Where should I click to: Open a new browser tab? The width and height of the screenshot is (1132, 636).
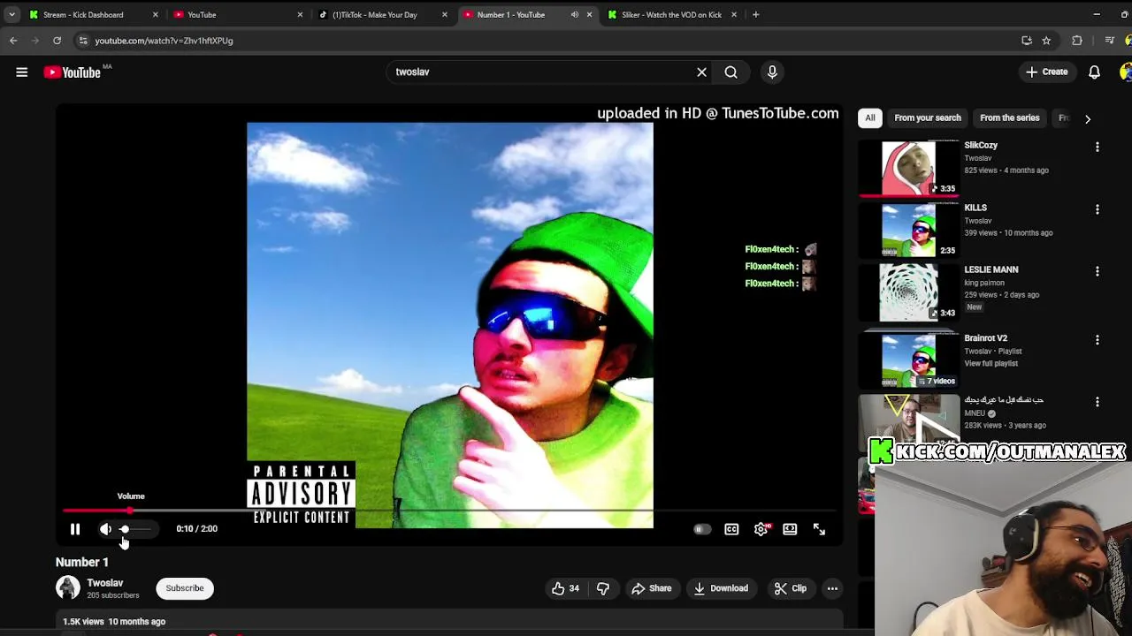[x=755, y=15]
